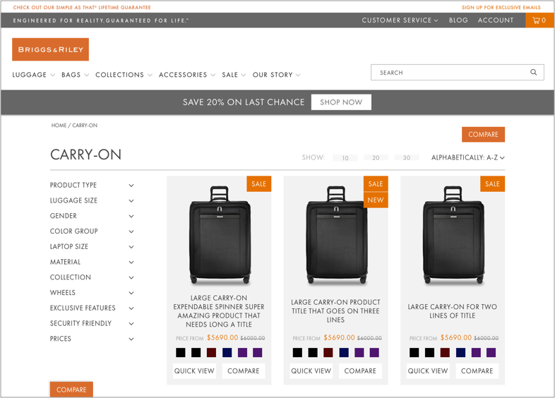555x398 pixels.
Task: Click the bottom-left orange Compare button
Action: tap(71, 389)
